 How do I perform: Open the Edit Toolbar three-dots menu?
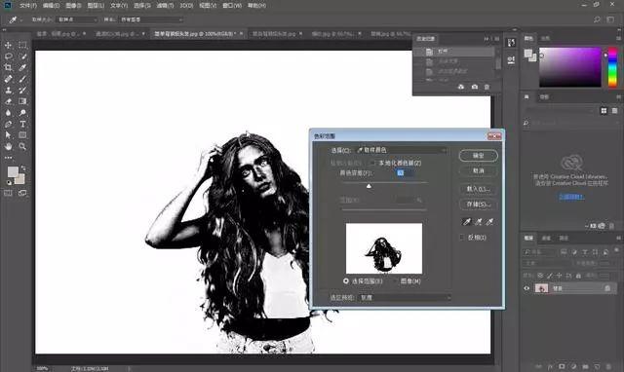[8, 158]
